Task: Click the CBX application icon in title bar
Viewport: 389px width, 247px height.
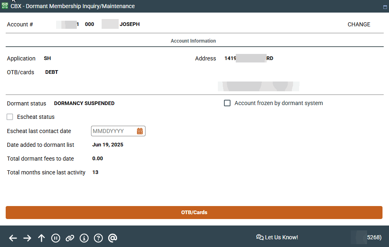Action: [5, 6]
